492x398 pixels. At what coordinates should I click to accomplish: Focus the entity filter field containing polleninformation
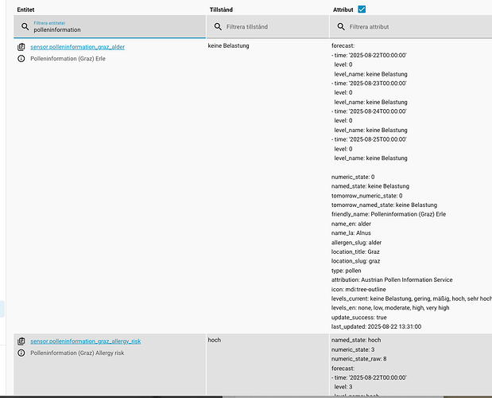pos(111,30)
